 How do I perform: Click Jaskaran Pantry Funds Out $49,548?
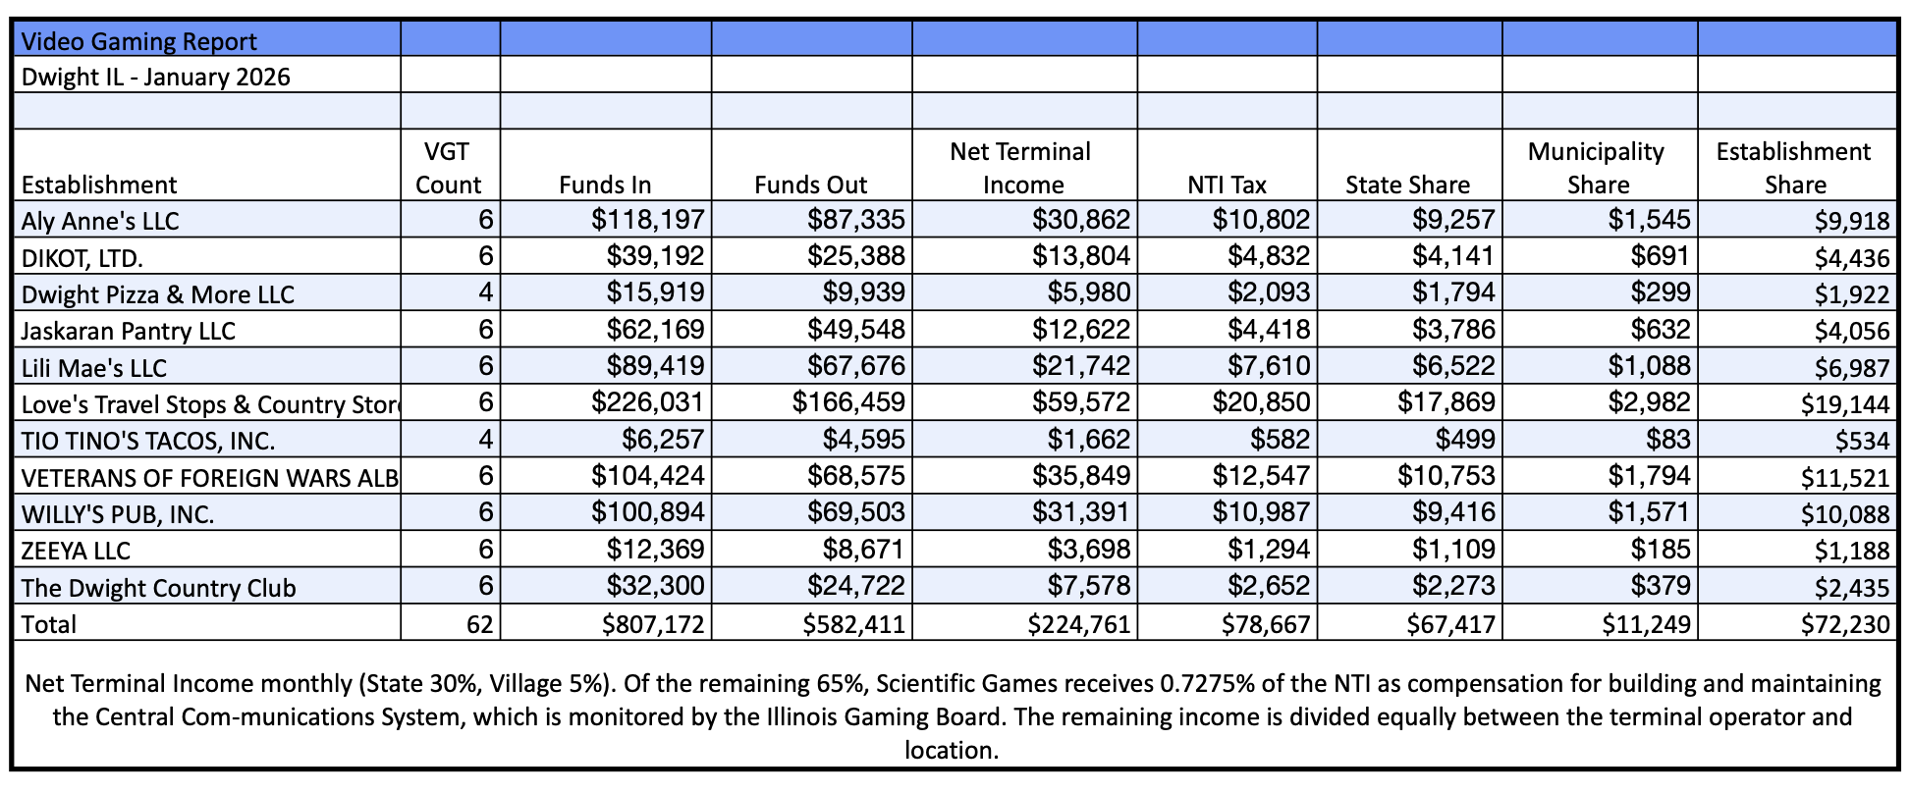click(x=855, y=330)
